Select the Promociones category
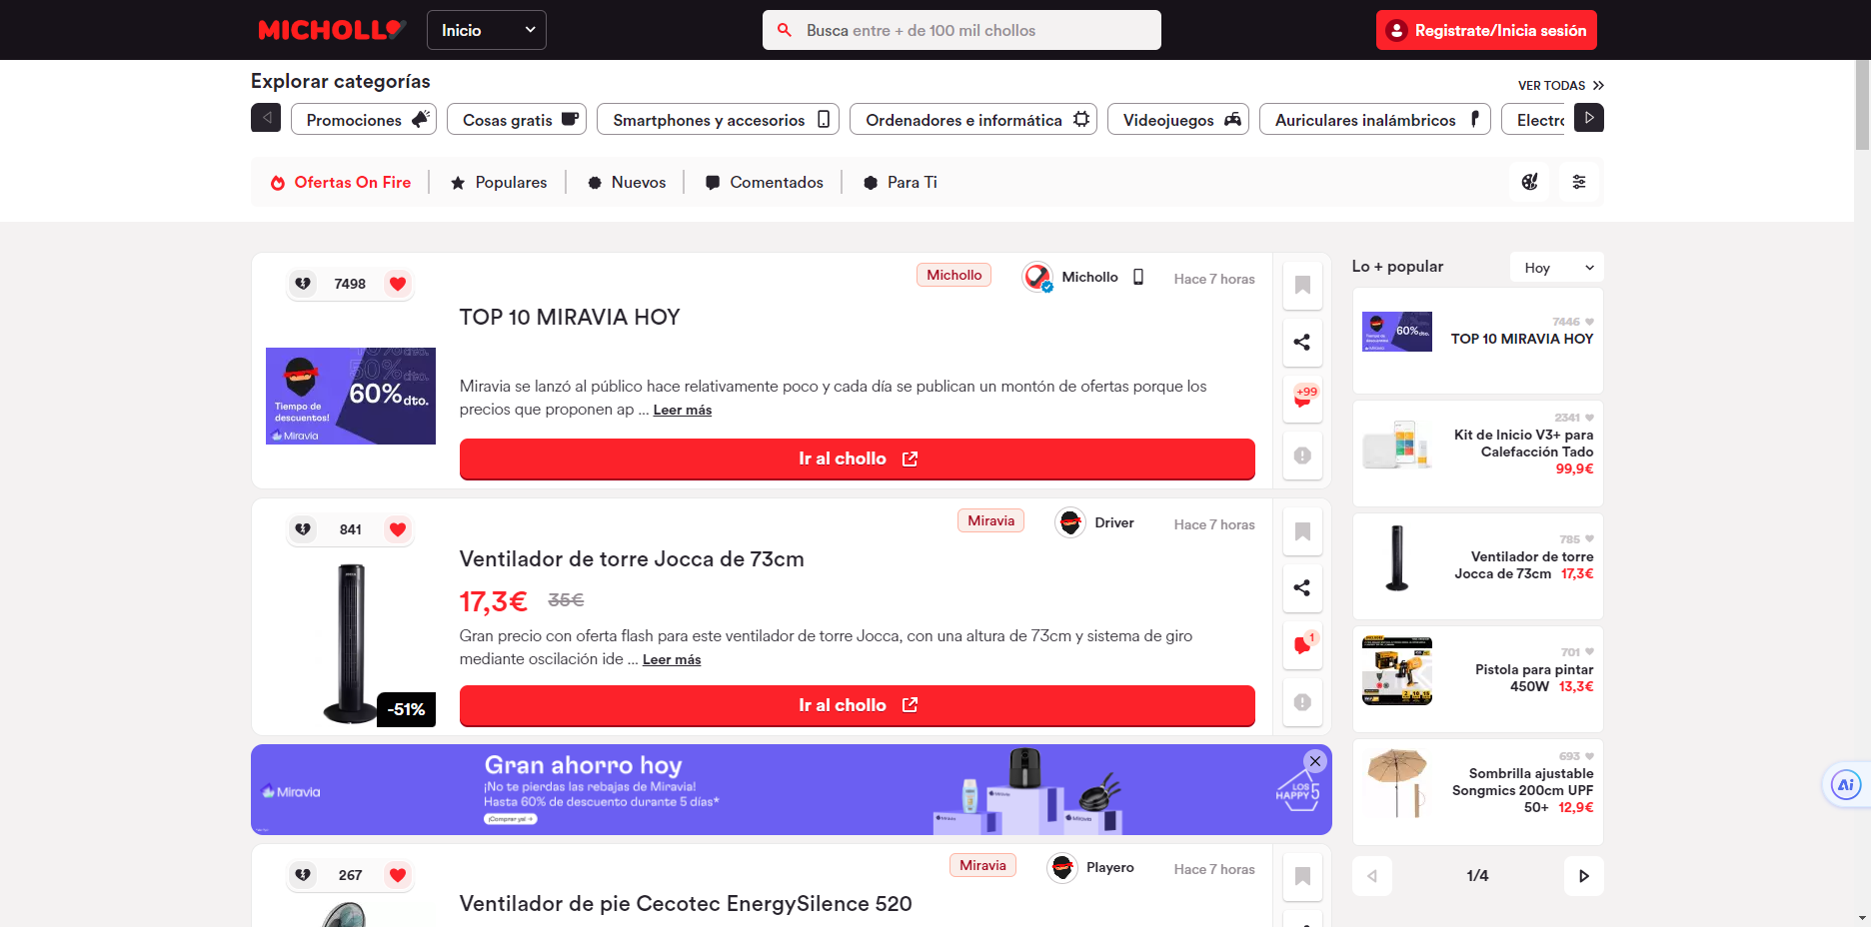The image size is (1871, 927). point(364,120)
